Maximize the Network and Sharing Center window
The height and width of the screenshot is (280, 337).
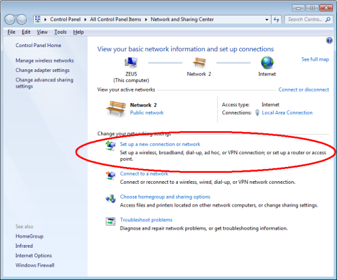312,8
